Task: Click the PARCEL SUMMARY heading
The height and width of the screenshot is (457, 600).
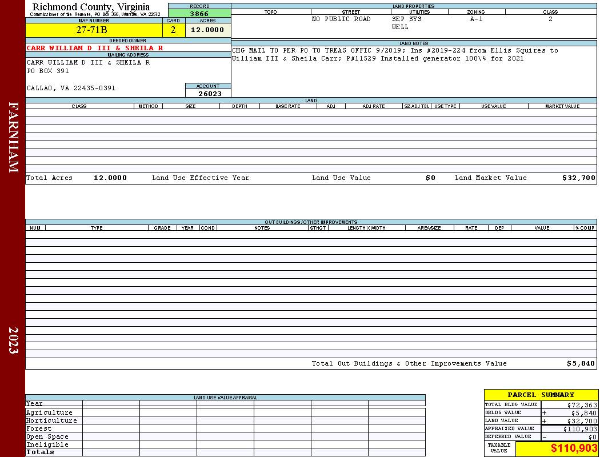Action: pyautogui.click(x=541, y=395)
